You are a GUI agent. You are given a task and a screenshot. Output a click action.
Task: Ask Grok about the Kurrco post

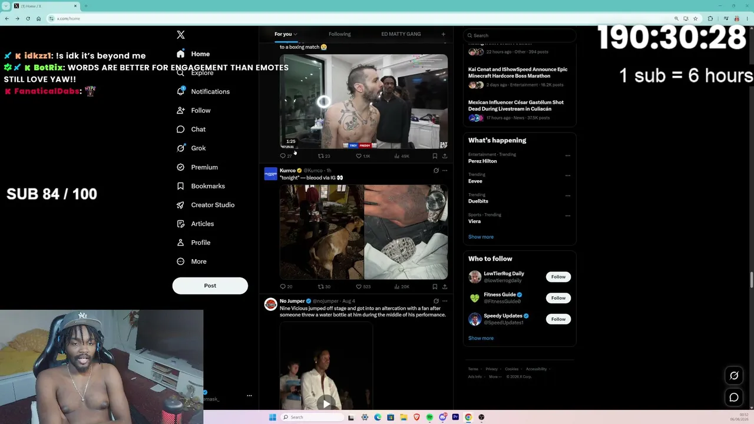point(436,171)
